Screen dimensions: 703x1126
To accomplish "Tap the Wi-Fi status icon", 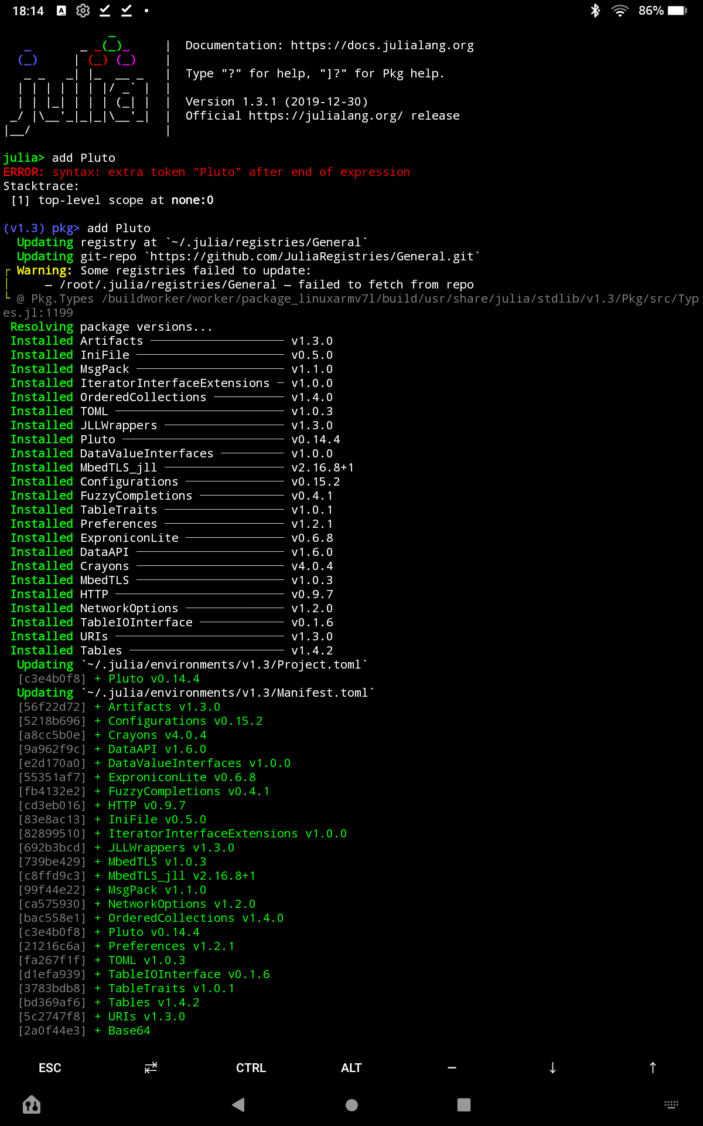I will (x=620, y=11).
